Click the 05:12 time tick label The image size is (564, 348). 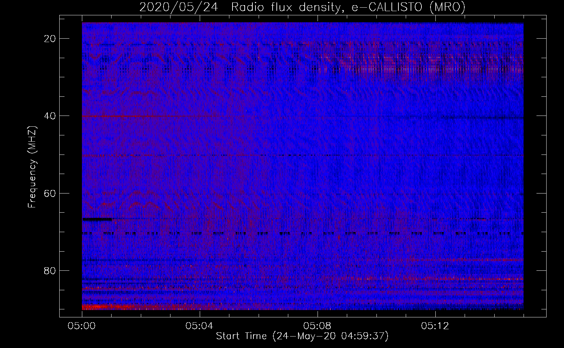click(435, 326)
